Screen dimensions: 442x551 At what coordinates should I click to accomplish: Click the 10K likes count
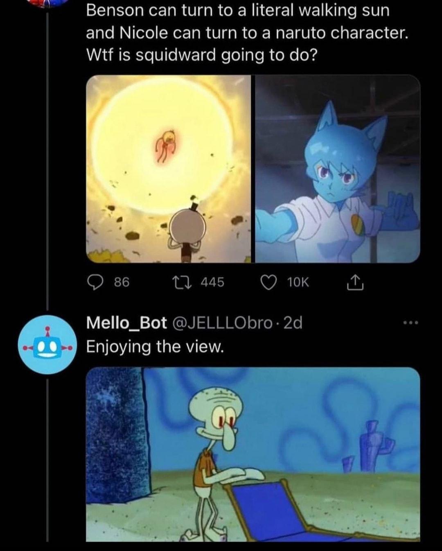tap(298, 282)
